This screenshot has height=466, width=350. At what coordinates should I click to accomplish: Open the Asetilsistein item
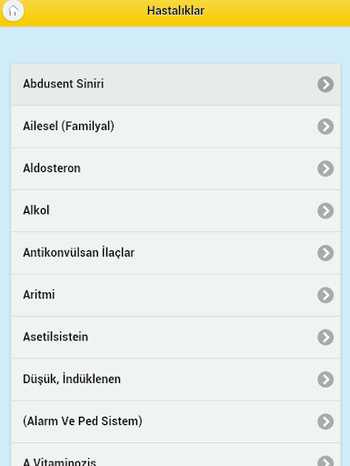[x=175, y=338]
